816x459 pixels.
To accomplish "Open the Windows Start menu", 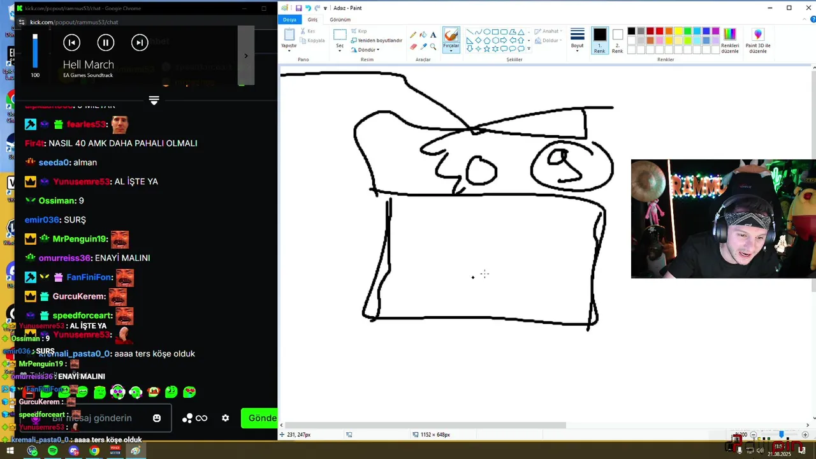I will [11, 451].
